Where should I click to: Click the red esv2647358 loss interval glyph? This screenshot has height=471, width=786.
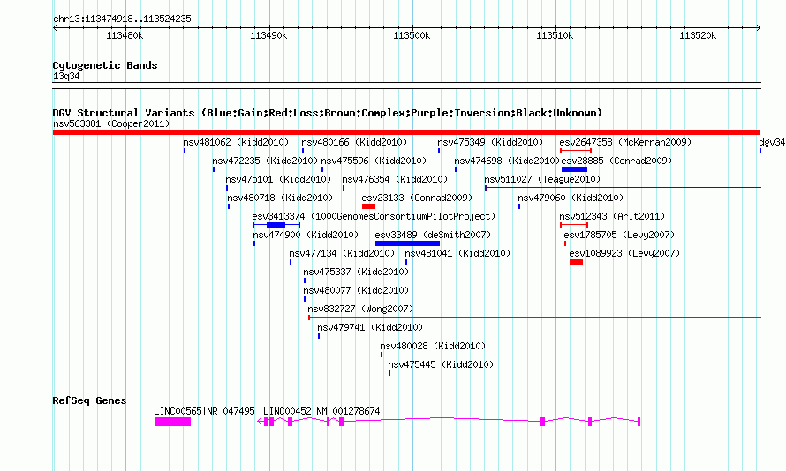(576, 151)
